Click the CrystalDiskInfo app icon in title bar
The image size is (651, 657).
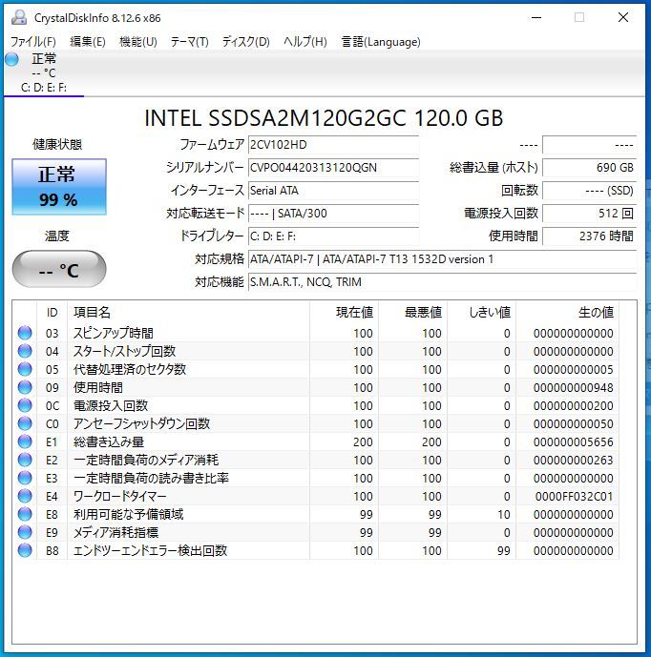(19, 17)
